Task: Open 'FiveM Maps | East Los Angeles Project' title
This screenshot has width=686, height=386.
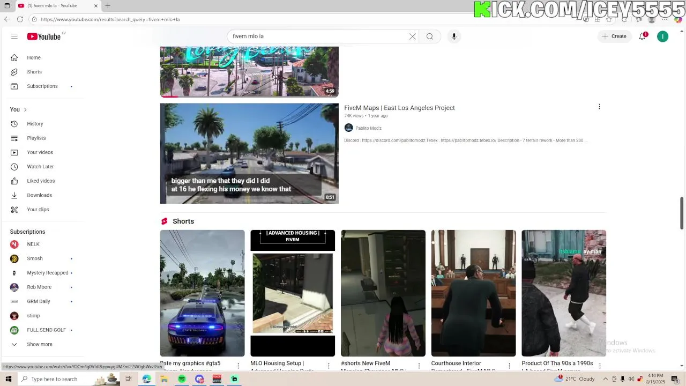Action: (x=399, y=108)
